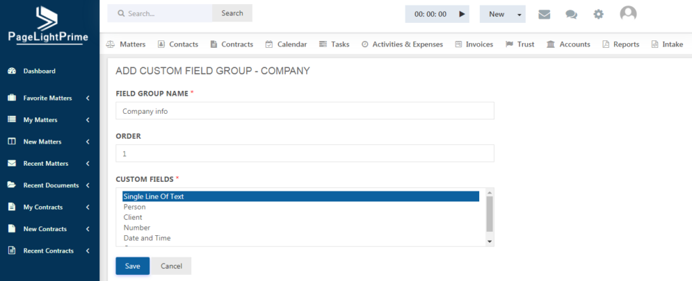
Task: Expand My Contracts chevron
Action: (x=88, y=207)
